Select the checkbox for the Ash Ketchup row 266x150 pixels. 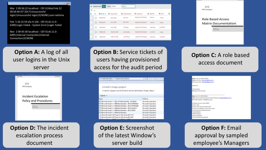click(x=91, y=37)
